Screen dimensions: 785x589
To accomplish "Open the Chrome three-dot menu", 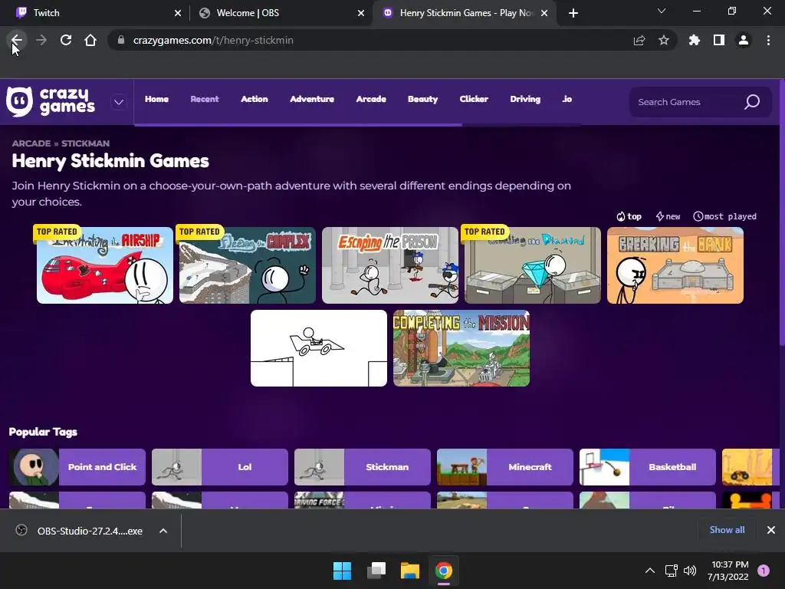I will pos(768,40).
